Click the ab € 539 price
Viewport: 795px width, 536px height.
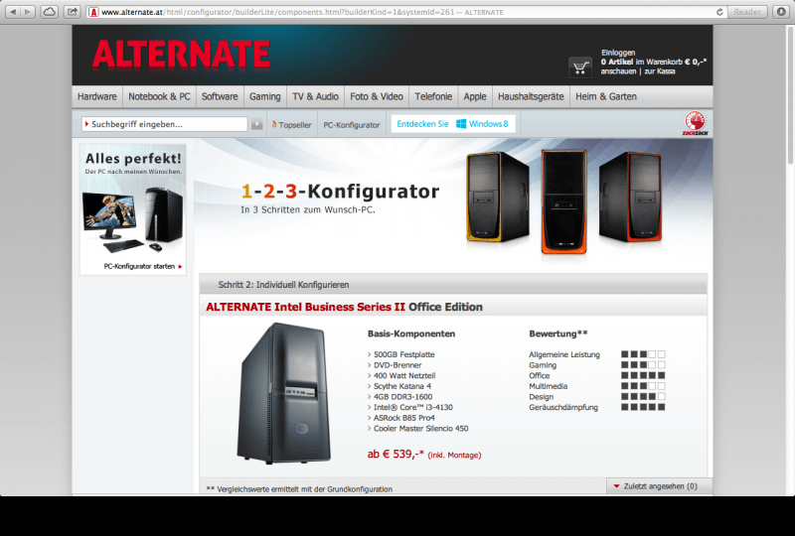coord(396,454)
